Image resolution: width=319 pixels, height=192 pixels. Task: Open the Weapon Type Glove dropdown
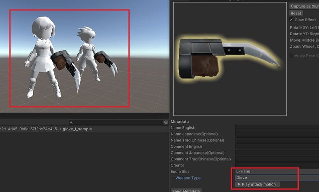tap(277, 178)
